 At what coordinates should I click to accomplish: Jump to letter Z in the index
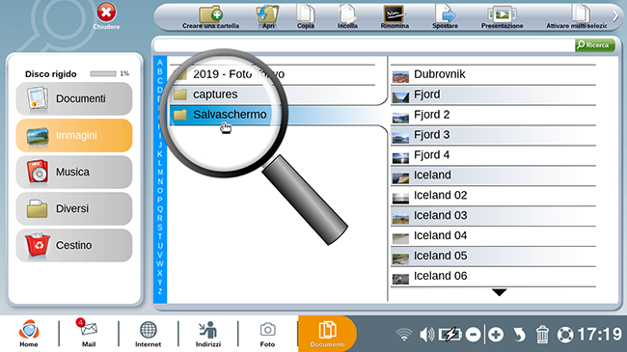160,291
